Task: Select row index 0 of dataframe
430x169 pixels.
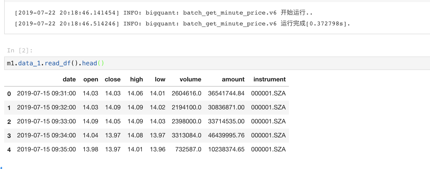Action: click(x=9, y=94)
